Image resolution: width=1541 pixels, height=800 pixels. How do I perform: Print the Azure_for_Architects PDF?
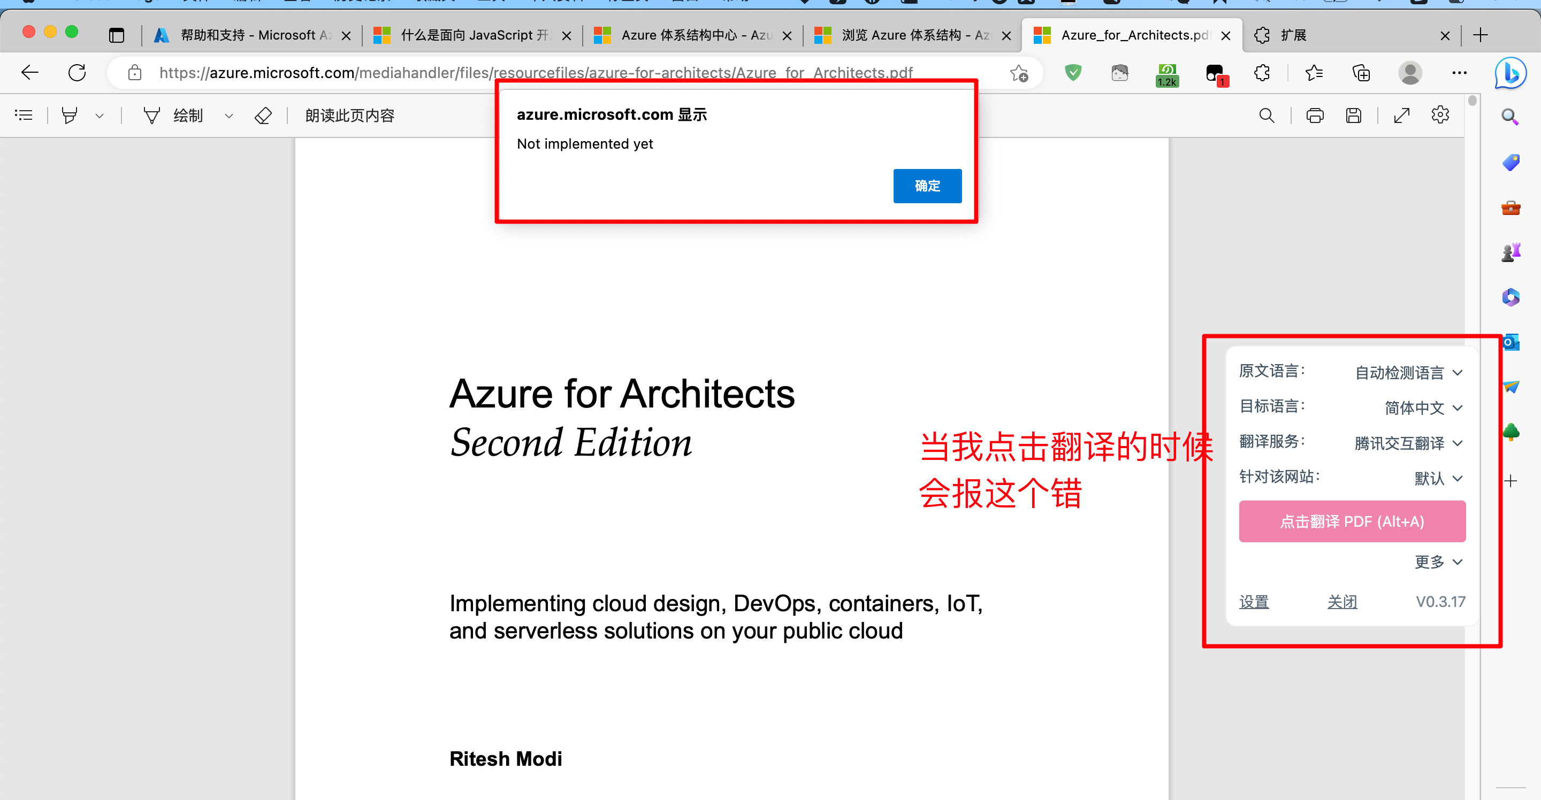pos(1314,115)
